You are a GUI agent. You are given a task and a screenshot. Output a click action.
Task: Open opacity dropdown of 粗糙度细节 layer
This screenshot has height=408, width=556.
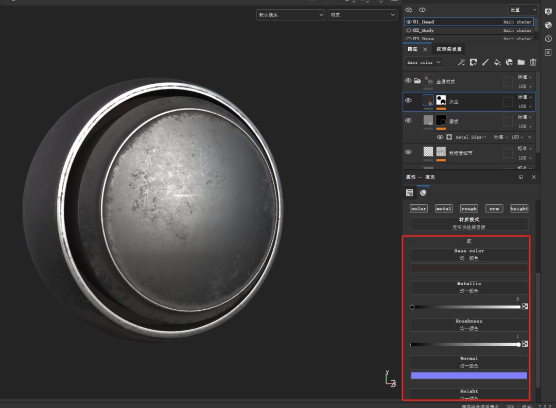(525, 158)
